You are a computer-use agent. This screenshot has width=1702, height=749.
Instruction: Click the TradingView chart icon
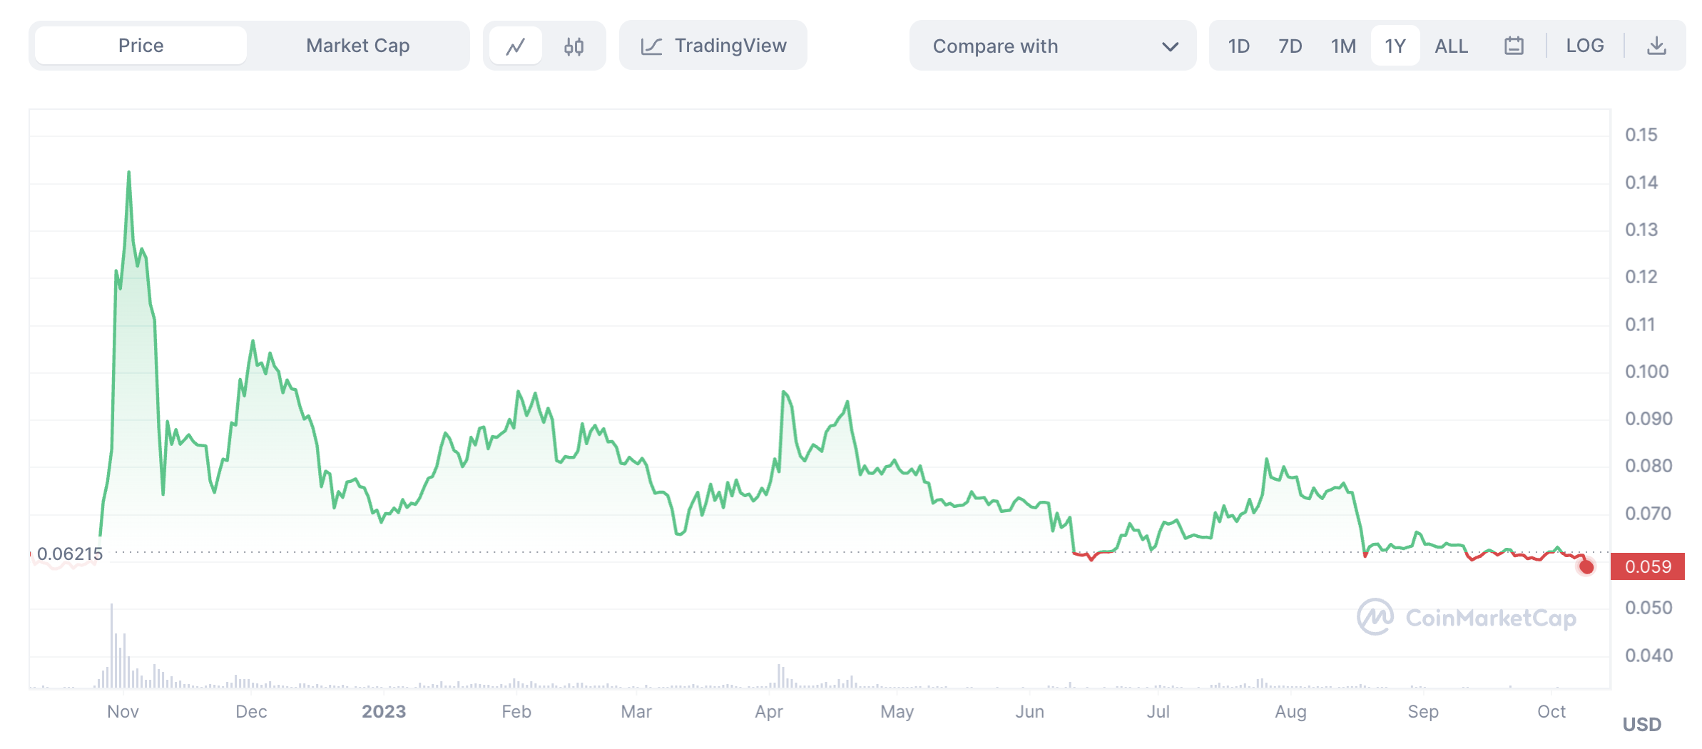pos(651,46)
